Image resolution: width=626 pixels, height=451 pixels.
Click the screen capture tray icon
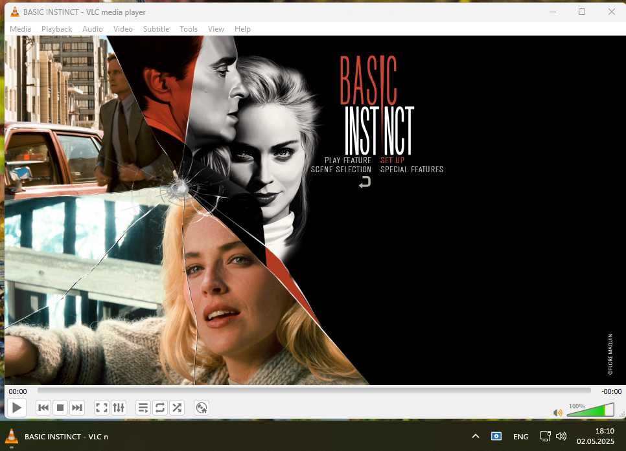pyautogui.click(x=496, y=436)
